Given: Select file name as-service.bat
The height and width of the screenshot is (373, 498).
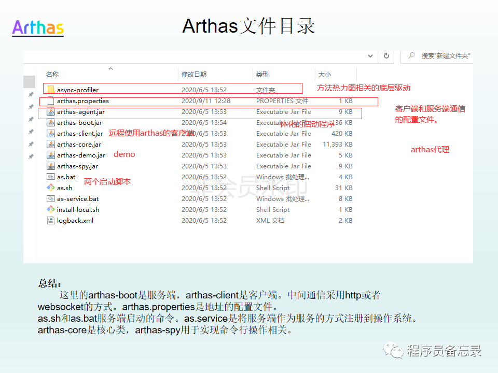Looking at the screenshot, I should [x=78, y=198].
